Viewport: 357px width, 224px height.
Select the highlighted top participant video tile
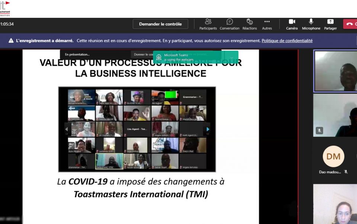(335, 71)
